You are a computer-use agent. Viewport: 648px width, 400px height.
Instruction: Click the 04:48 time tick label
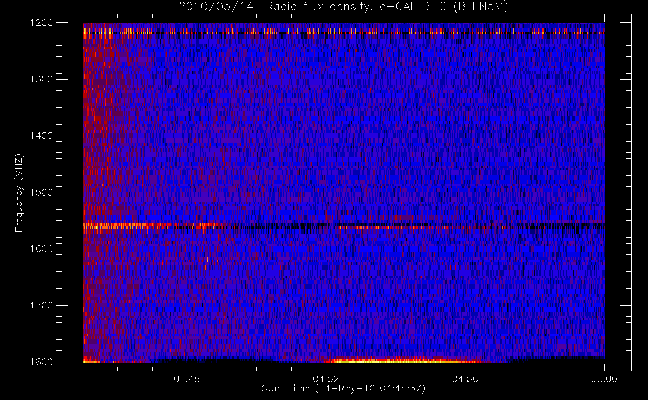[187, 379]
